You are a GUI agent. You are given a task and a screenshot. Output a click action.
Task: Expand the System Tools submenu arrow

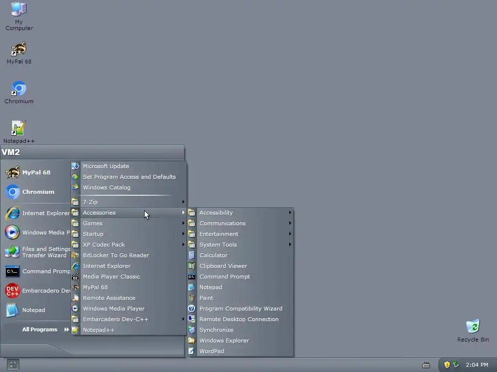coord(290,245)
